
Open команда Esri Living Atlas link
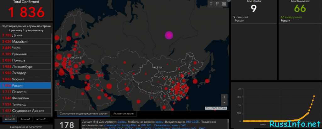point(120,125)
